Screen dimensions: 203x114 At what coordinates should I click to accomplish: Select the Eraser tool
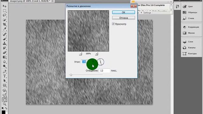tap(4, 53)
